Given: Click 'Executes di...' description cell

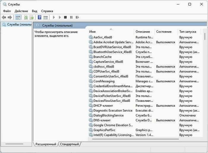Looking at the screenshot, I should pos(144,110).
